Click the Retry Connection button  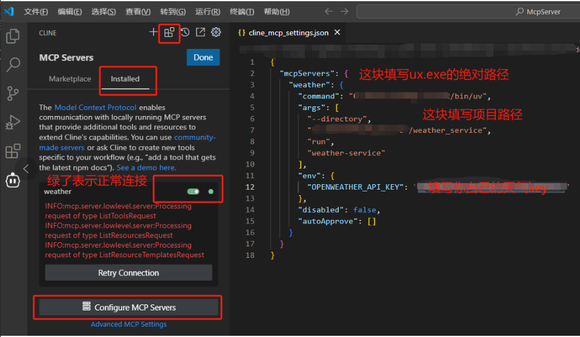128,273
